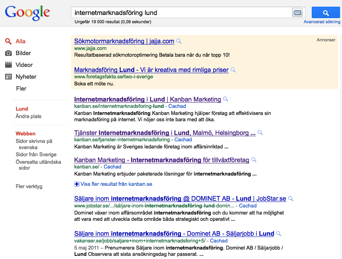Click the magnifier icon beside Alla

click(9, 41)
